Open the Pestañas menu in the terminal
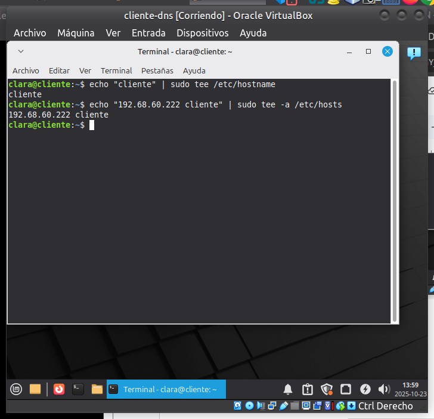 [x=157, y=70]
